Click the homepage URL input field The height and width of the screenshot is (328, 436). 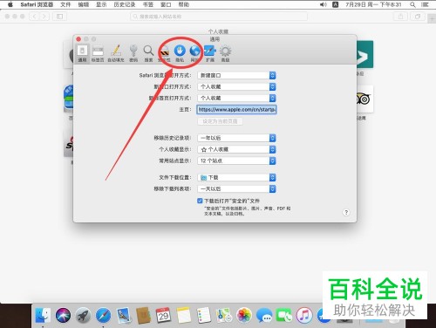tap(236, 109)
